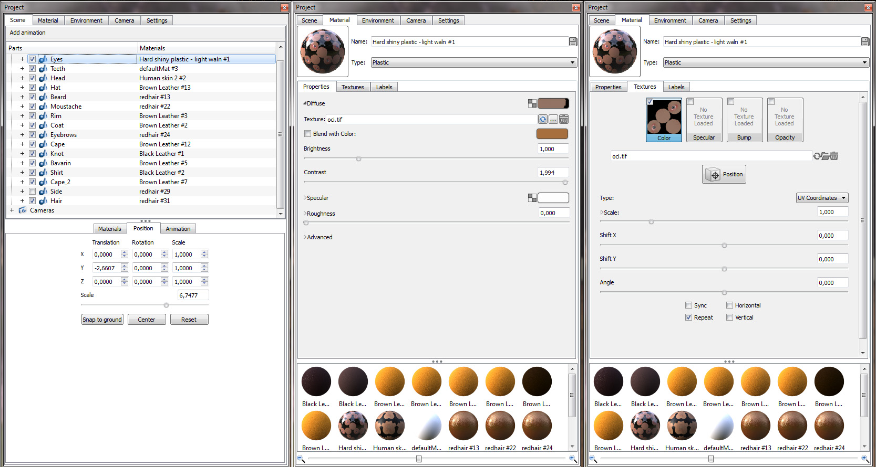Click the part icon beside Coat

43,125
